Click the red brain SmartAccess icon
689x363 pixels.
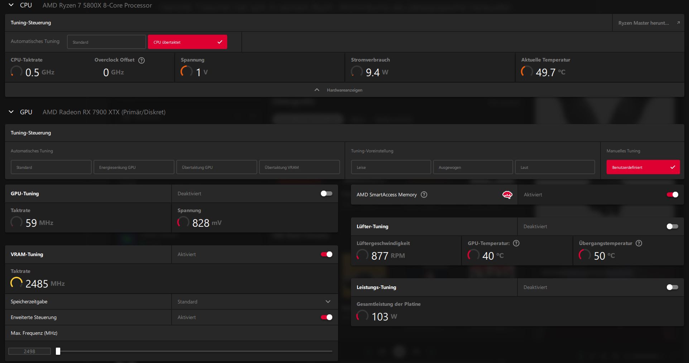coord(507,195)
